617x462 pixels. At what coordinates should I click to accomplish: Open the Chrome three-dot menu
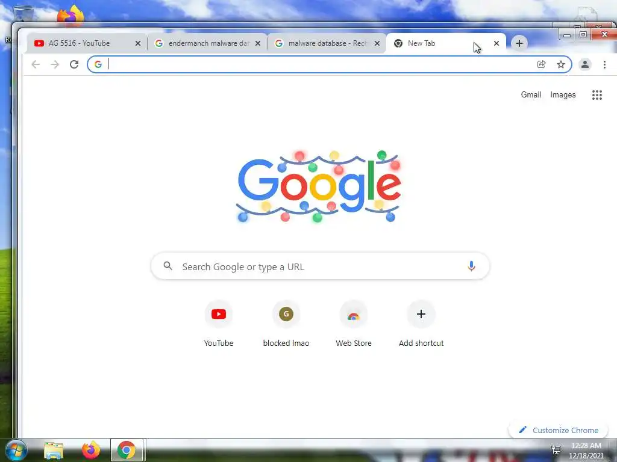[604, 64]
